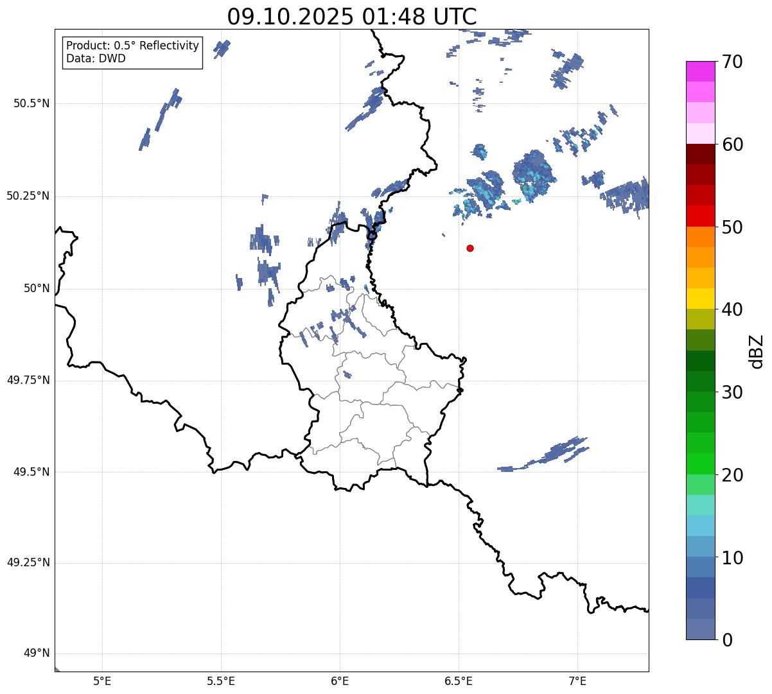This screenshot has width=772, height=694.
Task: Click the longitude label "5.5°E"
Action: tap(221, 681)
